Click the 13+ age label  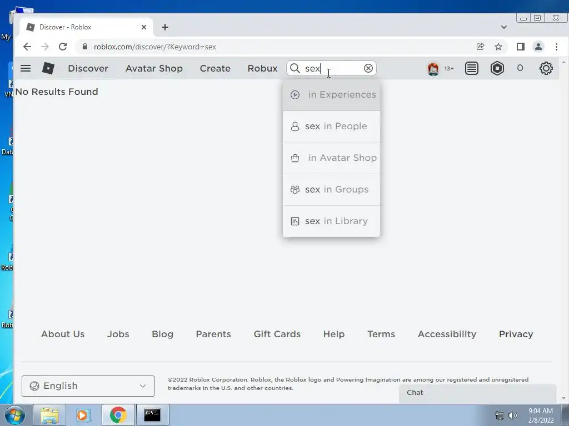click(449, 68)
